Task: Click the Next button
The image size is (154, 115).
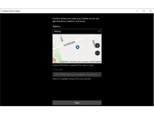Action: tap(77, 103)
